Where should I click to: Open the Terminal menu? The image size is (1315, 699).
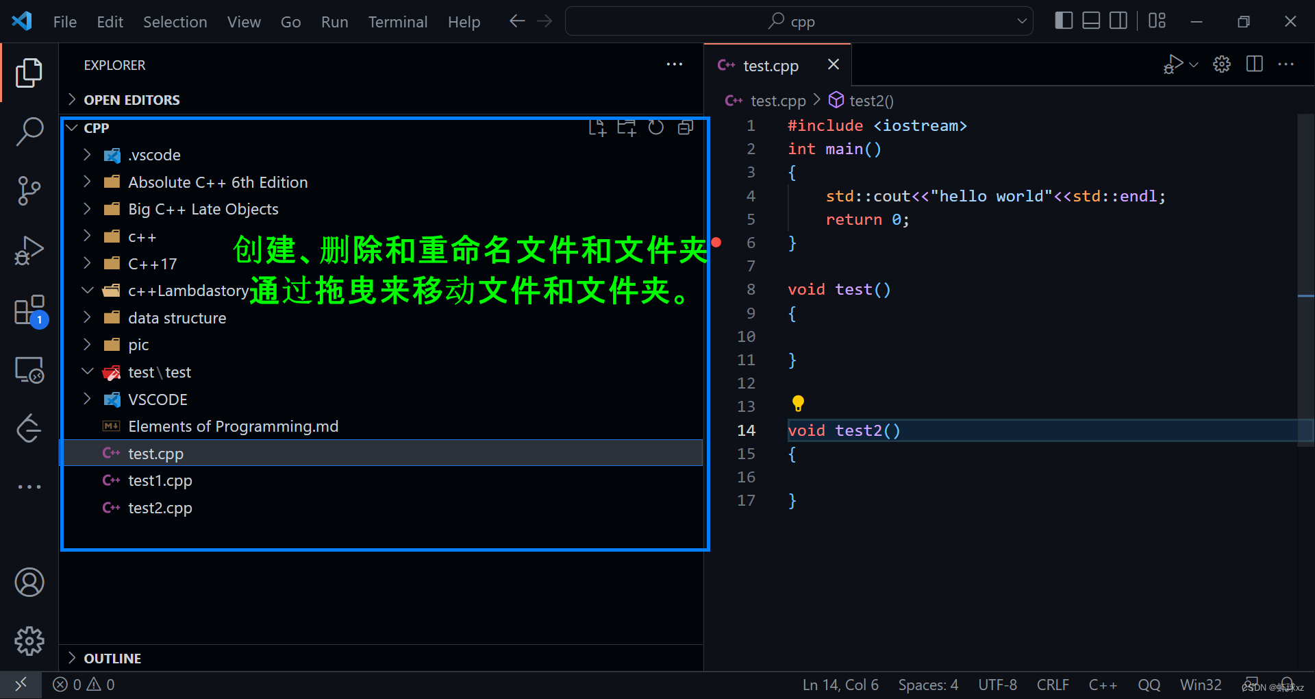click(398, 22)
